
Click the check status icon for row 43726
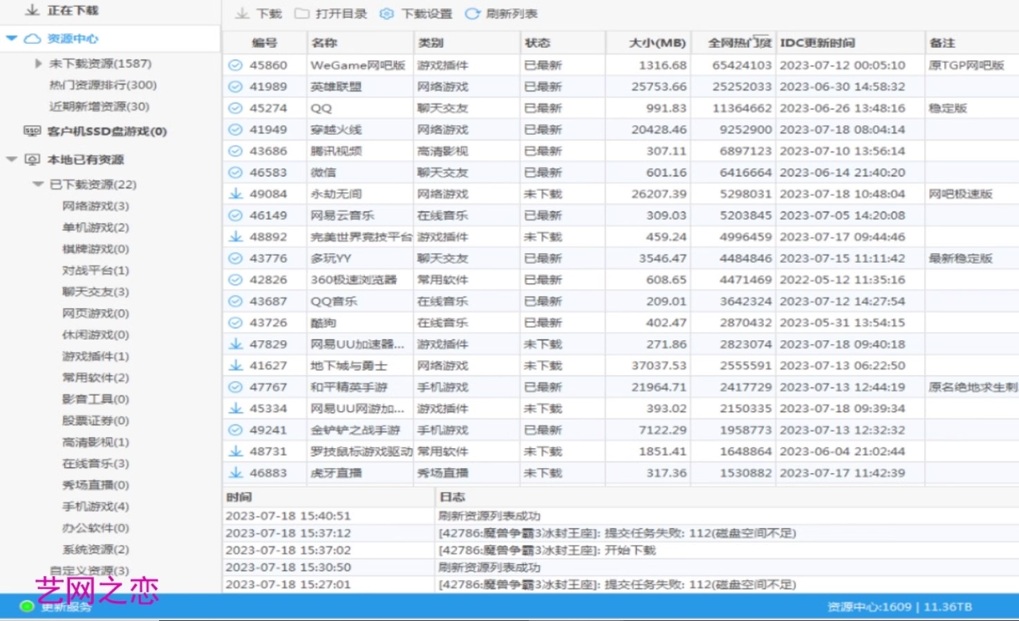(236, 322)
